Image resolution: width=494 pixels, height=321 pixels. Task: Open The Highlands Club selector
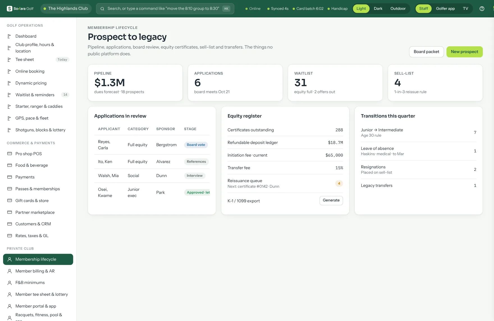[66, 8]
